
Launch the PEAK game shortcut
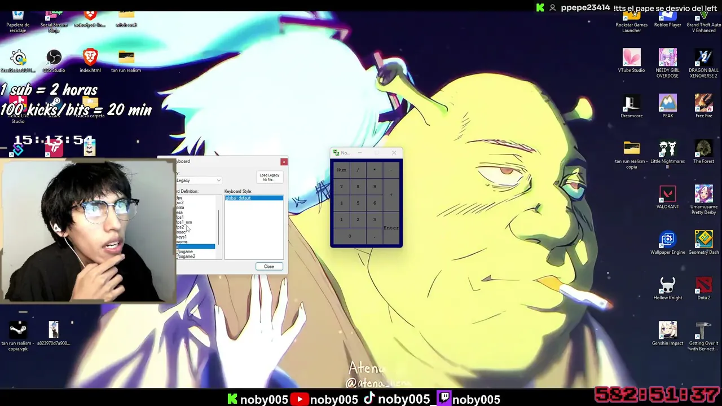click(x=667, y=106)
